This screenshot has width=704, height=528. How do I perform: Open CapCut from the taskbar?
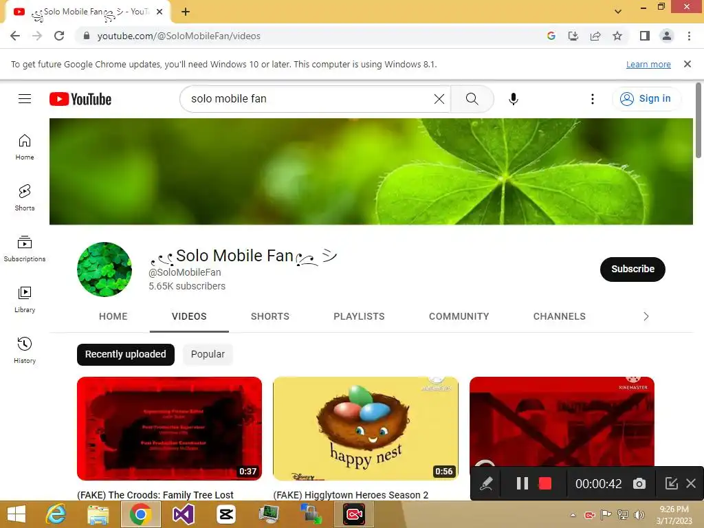click(x=225, y=514)
